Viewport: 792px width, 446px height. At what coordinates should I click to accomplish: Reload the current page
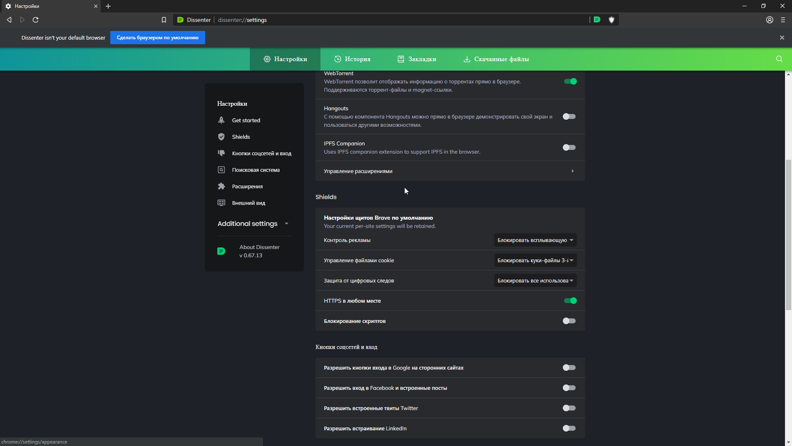(36, 20)
